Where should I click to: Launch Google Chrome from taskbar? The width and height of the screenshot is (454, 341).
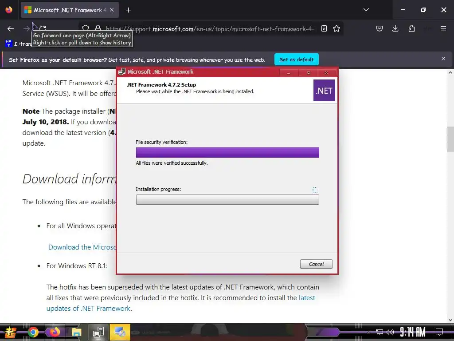(x=33, y=332)
